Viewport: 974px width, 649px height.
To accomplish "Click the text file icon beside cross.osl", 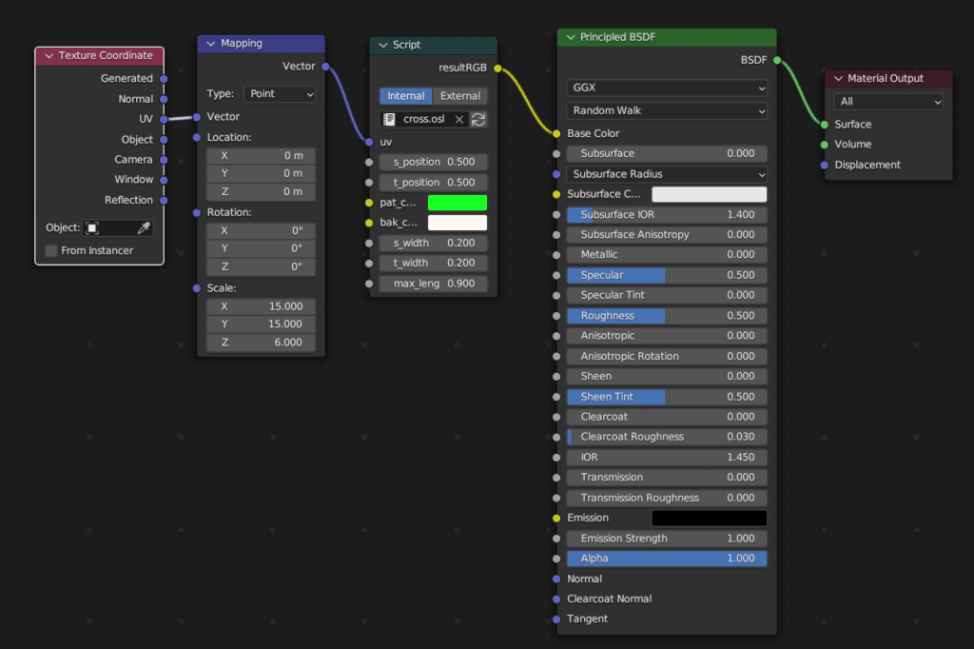I will [x=389, y=119].
